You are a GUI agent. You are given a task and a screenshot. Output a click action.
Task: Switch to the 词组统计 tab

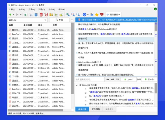[x=109, y=109]
